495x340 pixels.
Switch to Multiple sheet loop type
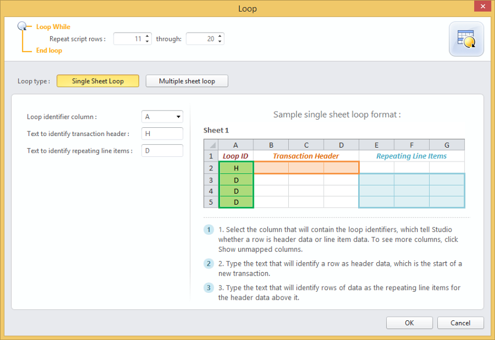187,81
